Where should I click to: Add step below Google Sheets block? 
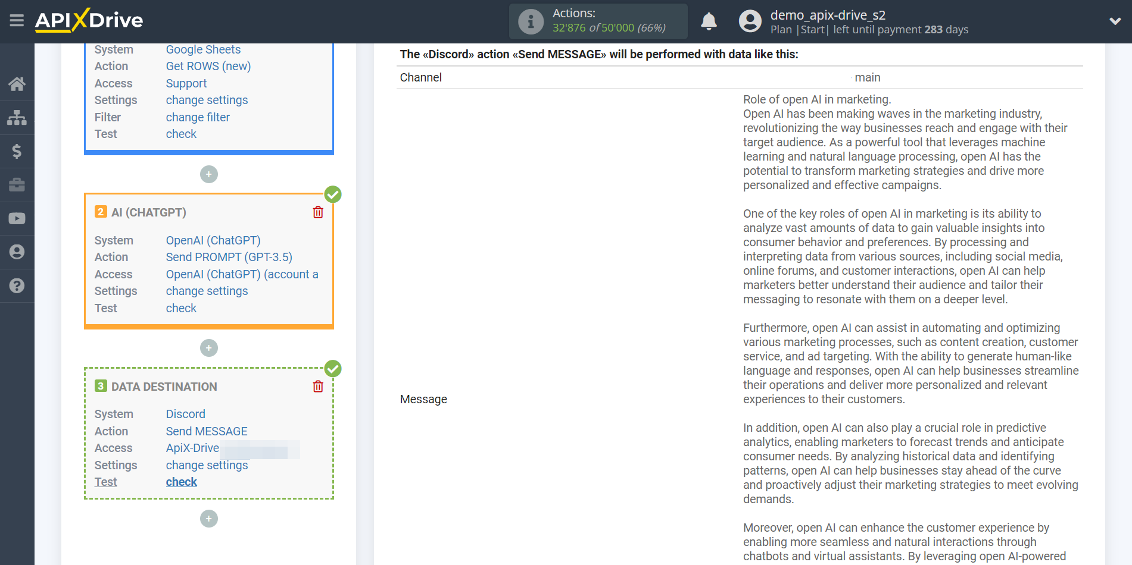(x=209, y=174)
